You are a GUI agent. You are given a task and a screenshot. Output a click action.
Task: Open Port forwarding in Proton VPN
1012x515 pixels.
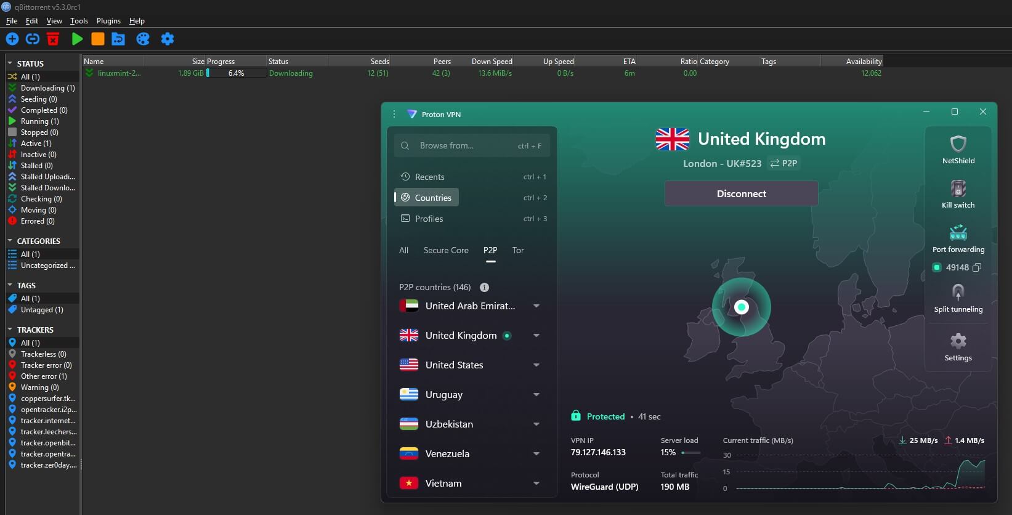pyautogui.click(x=958, y=238)
